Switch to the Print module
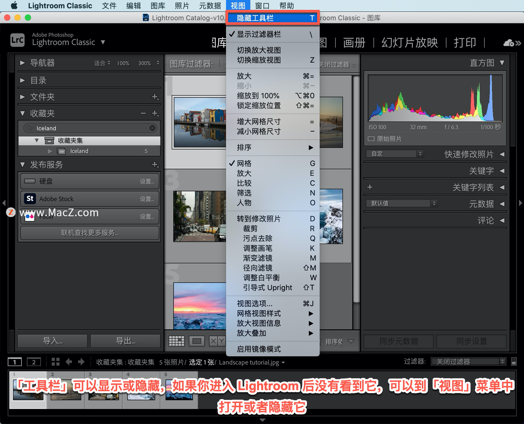Screen dimensions: 524x424 pos(465,43)
